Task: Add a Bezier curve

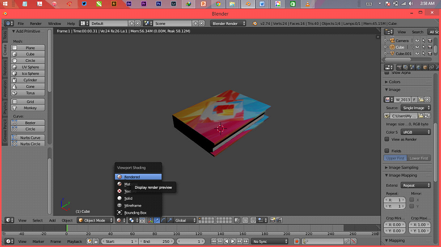Action: (x=28, y=123)
